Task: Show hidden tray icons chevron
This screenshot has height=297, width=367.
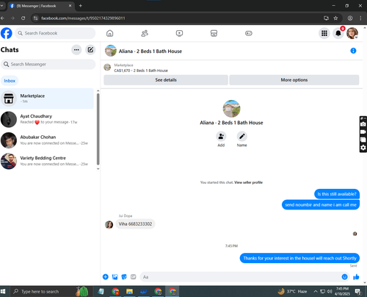Action: 316,291
